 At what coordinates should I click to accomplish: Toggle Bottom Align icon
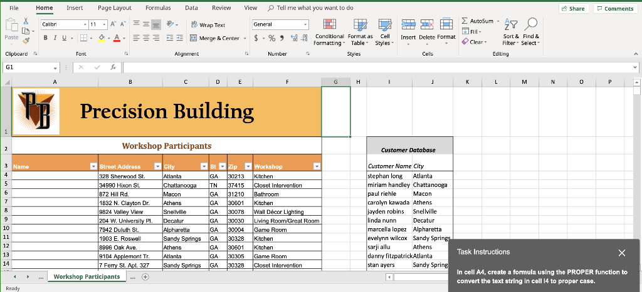pyautogui.click(x=156, y=24)
